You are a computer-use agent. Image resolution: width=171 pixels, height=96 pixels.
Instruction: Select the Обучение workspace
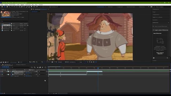110,7
